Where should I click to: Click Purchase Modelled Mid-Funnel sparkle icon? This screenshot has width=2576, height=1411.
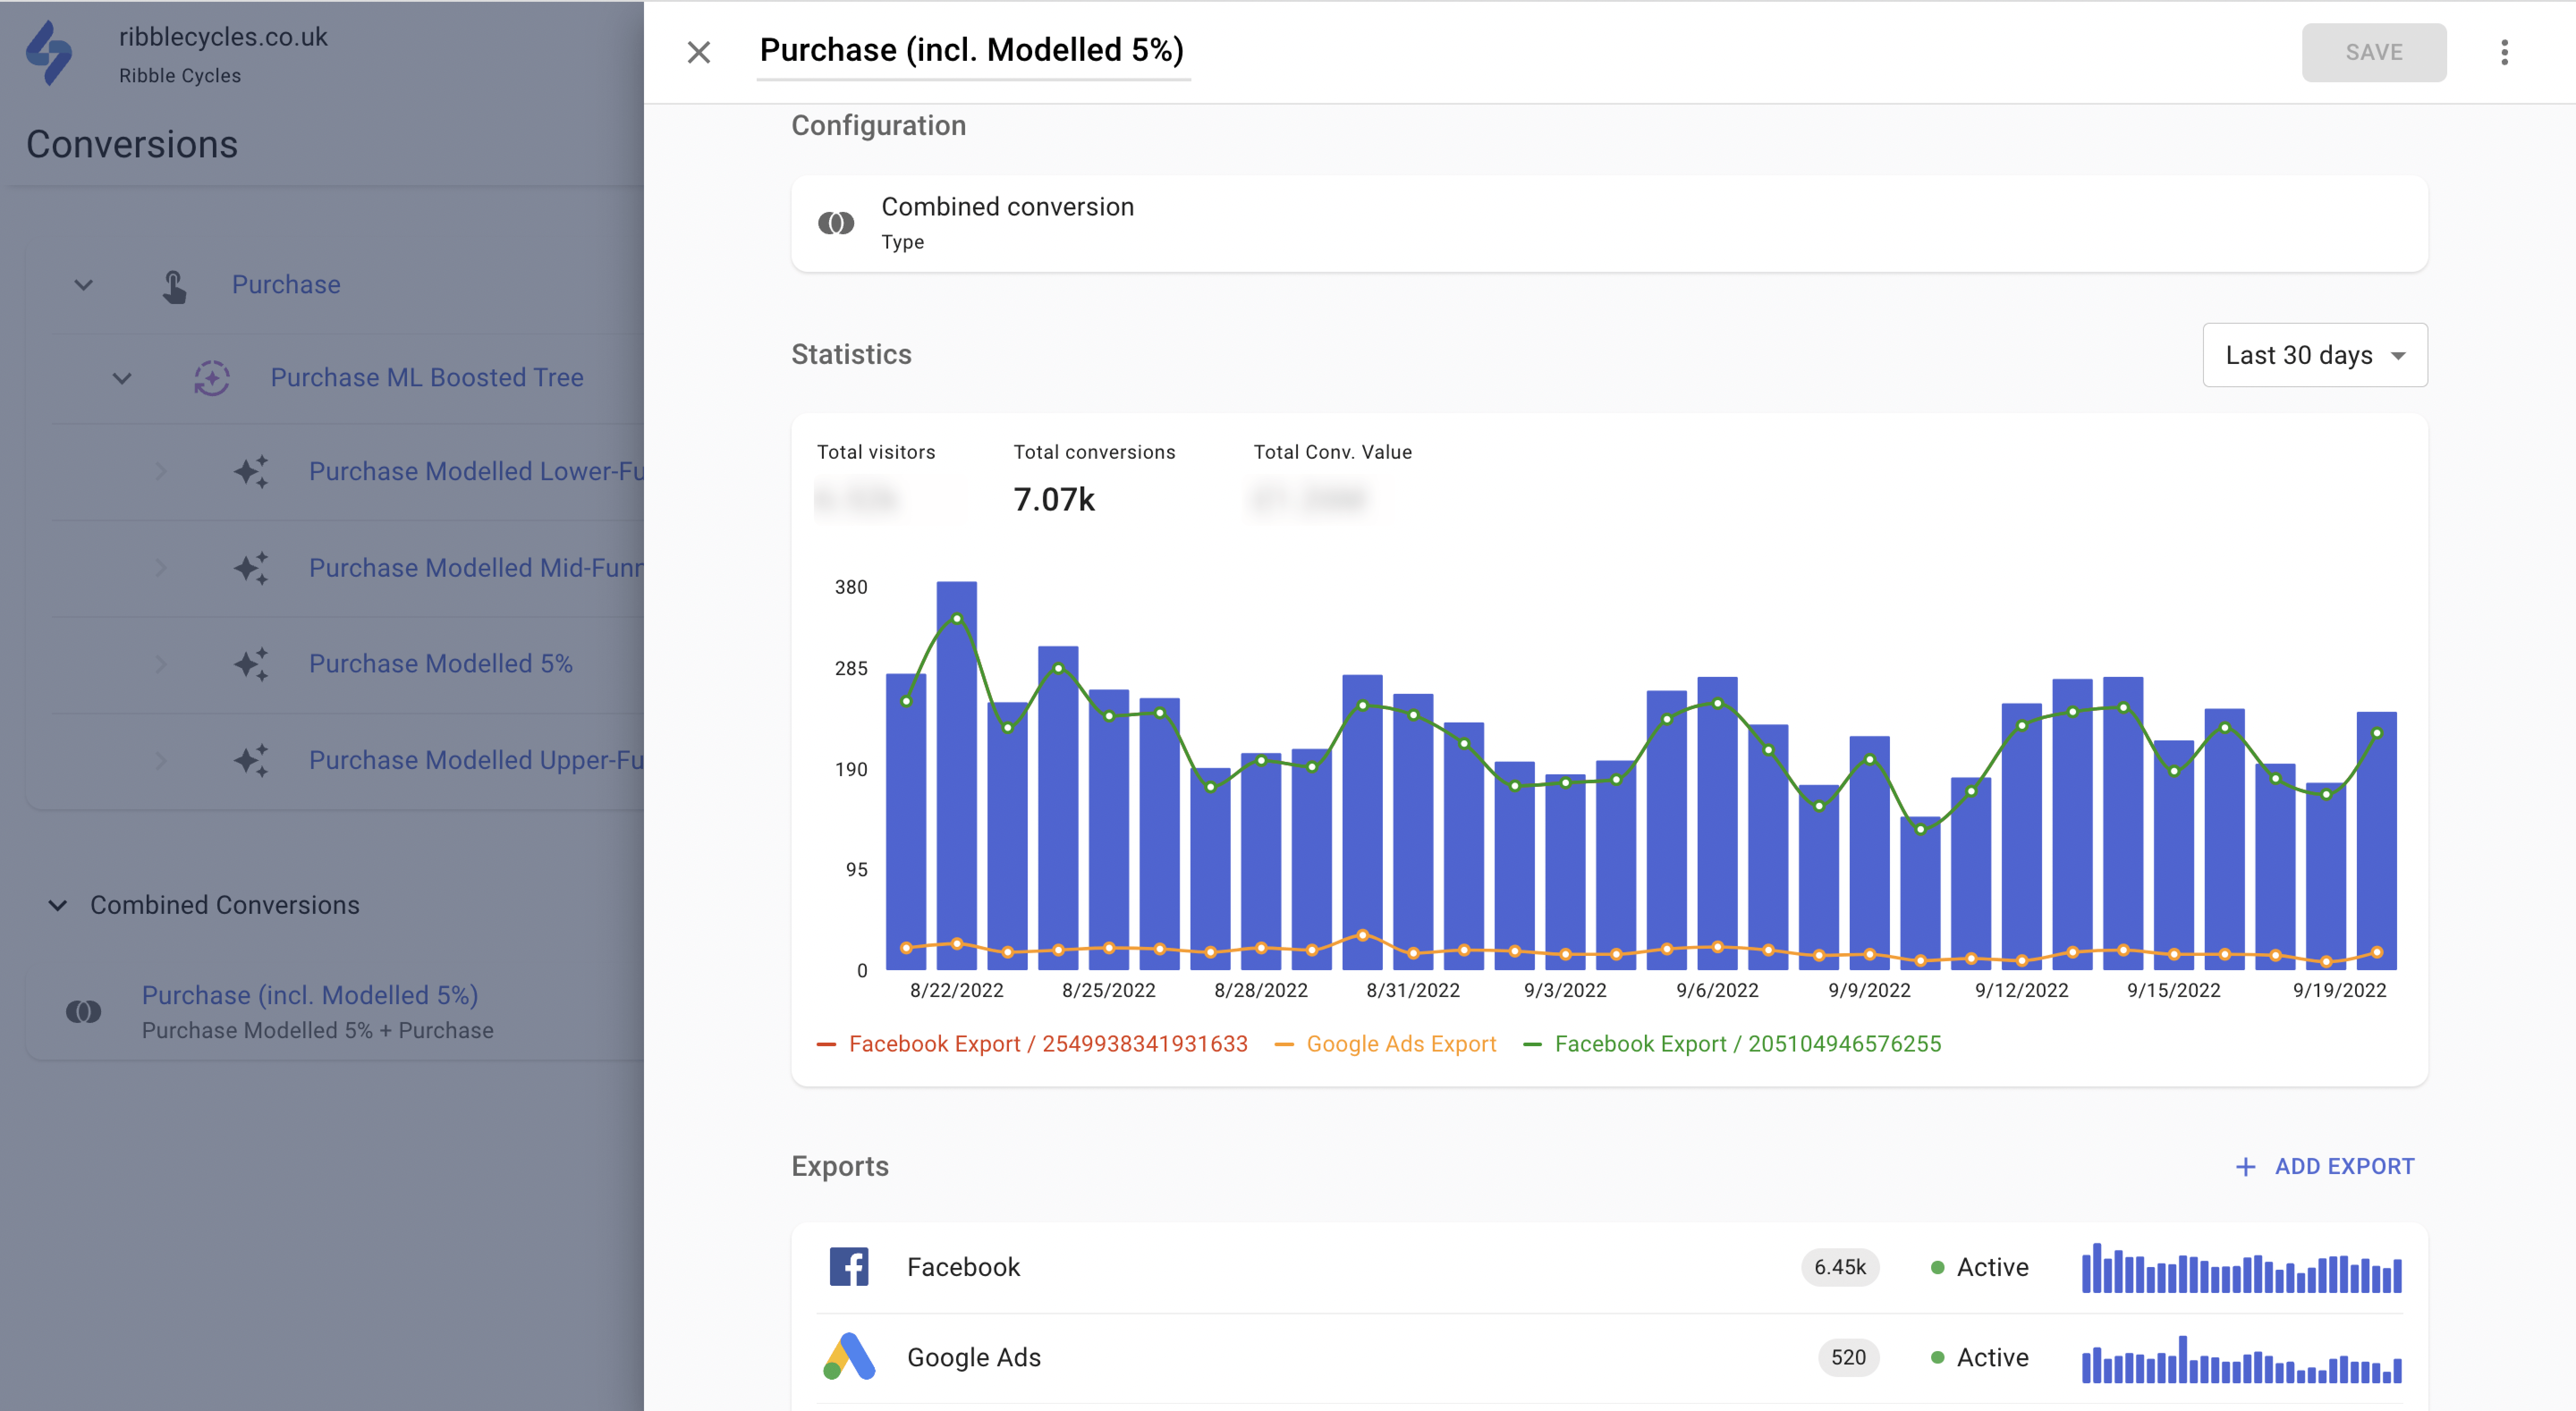tap(251, 568)
